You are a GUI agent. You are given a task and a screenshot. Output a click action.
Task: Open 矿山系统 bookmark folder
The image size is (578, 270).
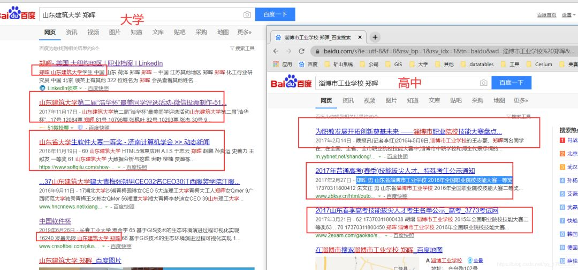point(339,64)
